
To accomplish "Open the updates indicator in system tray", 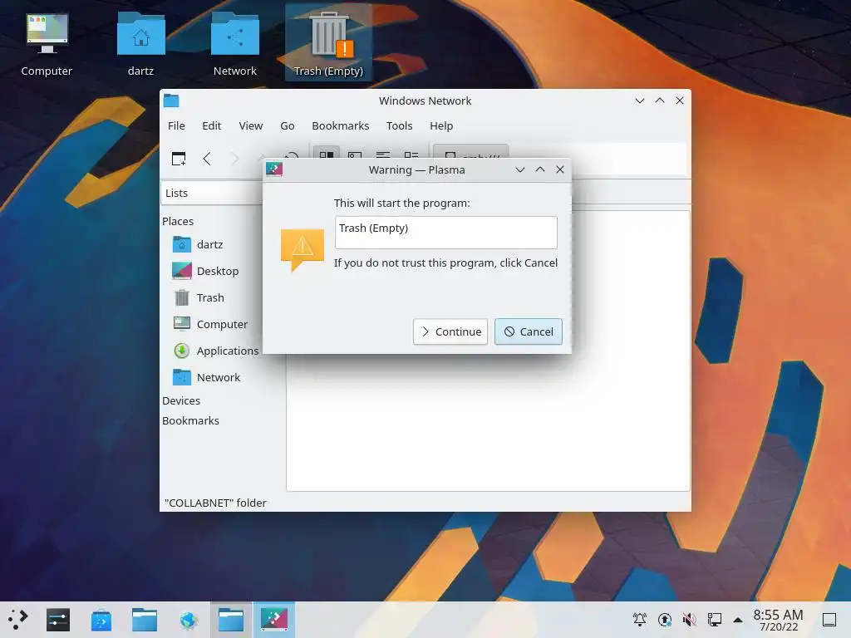I will [x=665, y=619].
